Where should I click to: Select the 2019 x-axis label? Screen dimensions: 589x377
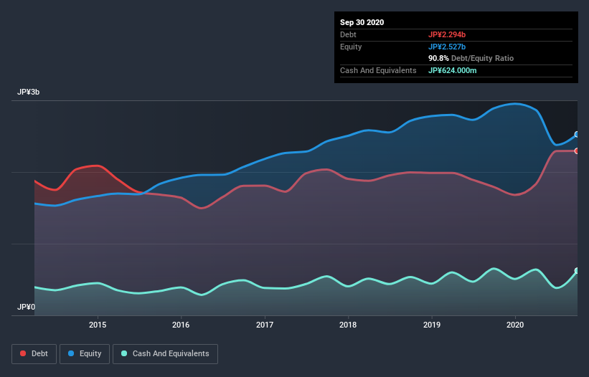coord(432,325)
